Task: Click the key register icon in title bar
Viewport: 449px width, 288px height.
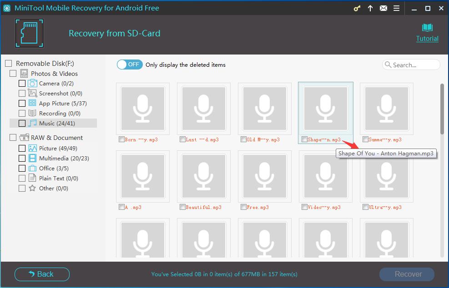Action: pos(358,9)
